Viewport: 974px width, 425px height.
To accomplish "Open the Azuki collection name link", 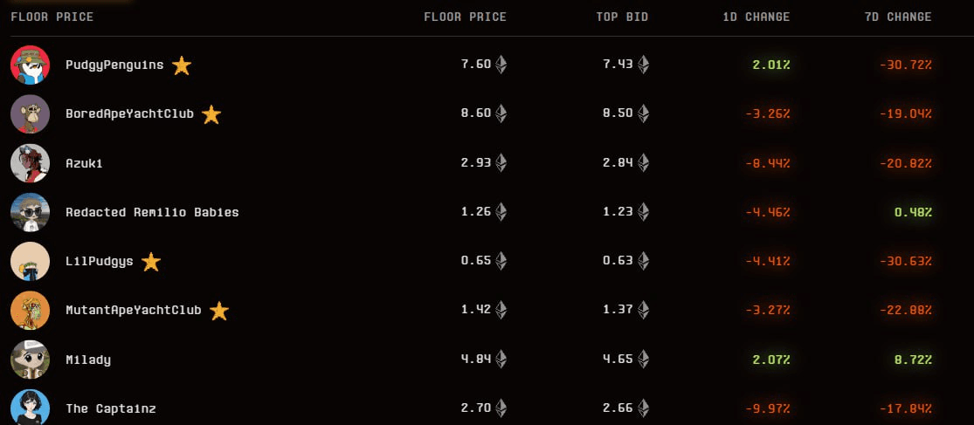I will coord(85,163).
